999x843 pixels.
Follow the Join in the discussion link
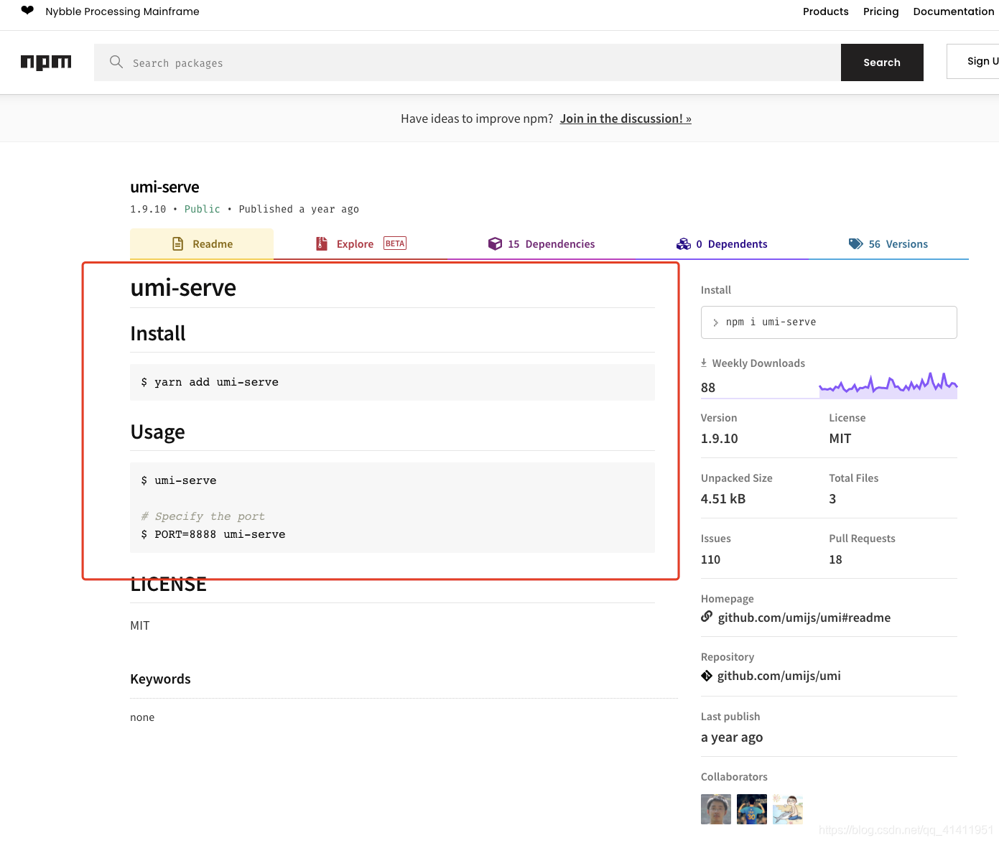click(x=626, y=118)
